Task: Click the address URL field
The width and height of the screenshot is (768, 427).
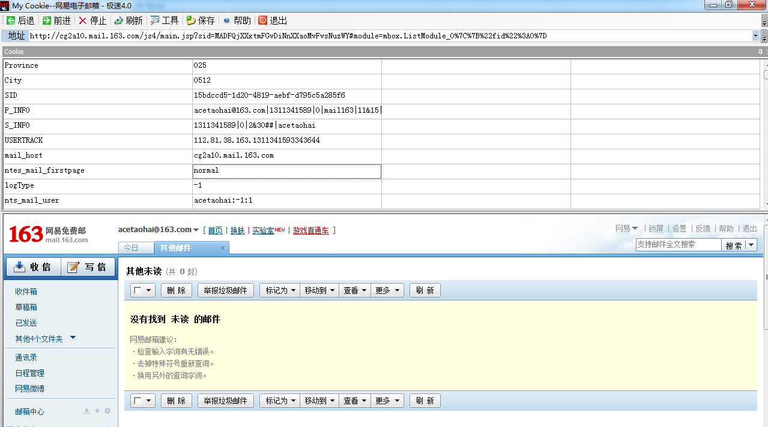Action: pyautogui.click(x=390, y=36)
